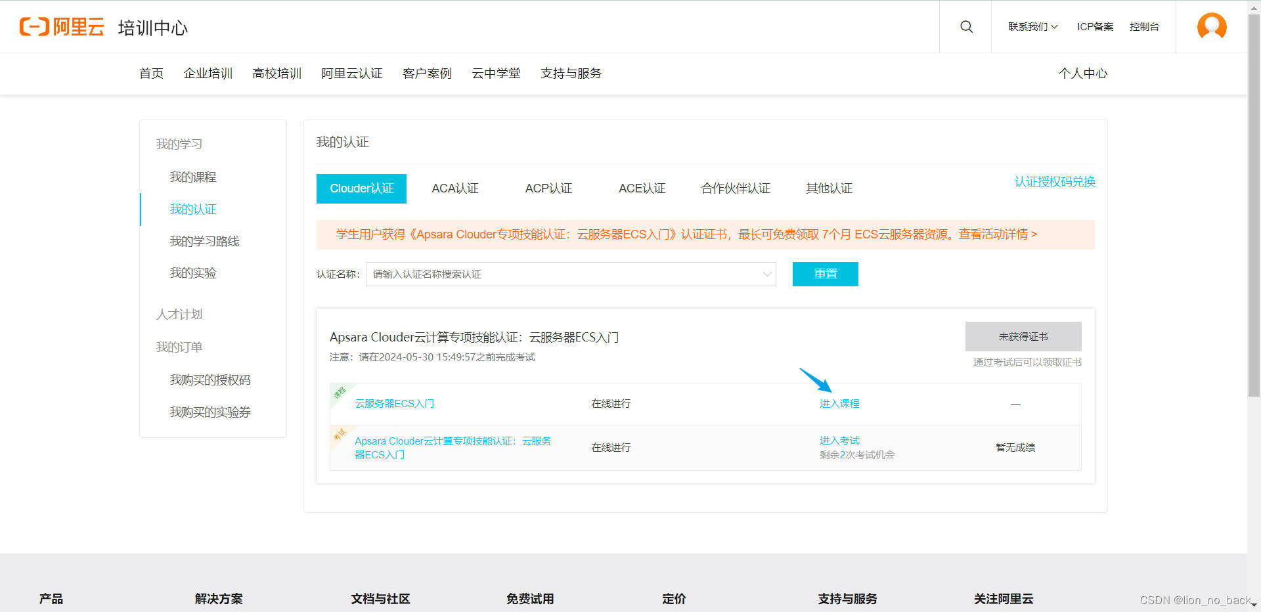Click the 考试 corner tag icon
This screenshot has height=612, width=1261.
340,435
